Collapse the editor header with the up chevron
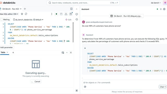The width and height of the screenshot is (167, 94). [x=76, y=9]
